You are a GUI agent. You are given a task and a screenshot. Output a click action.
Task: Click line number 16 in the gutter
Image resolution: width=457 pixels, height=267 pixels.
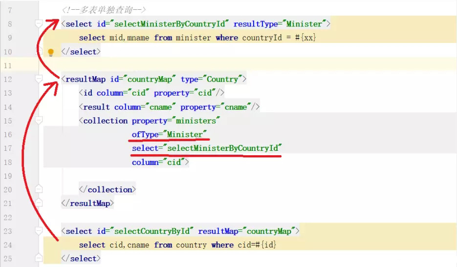coord(8,135)
